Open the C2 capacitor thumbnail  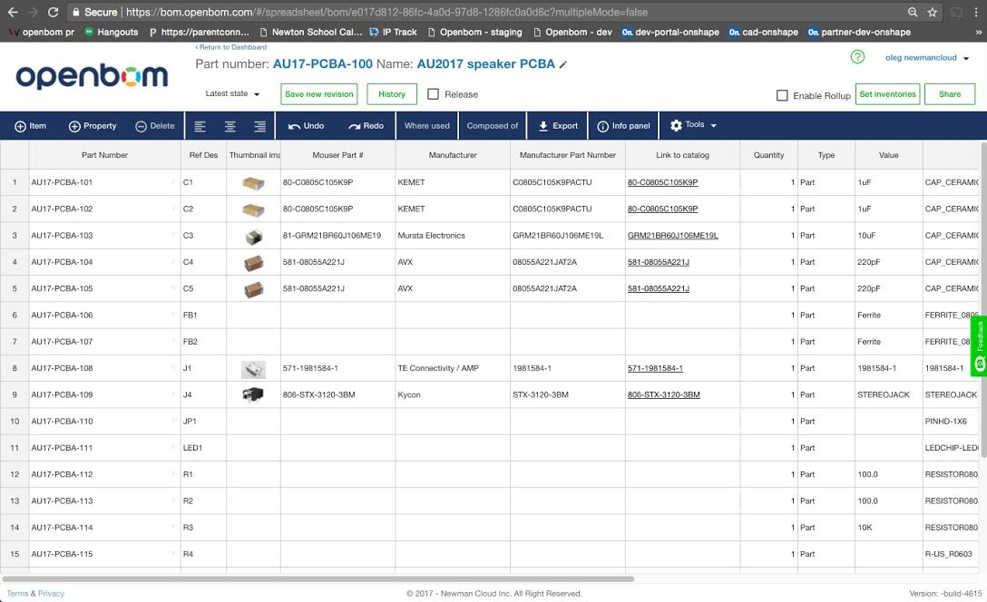click(x=253, y=209)
